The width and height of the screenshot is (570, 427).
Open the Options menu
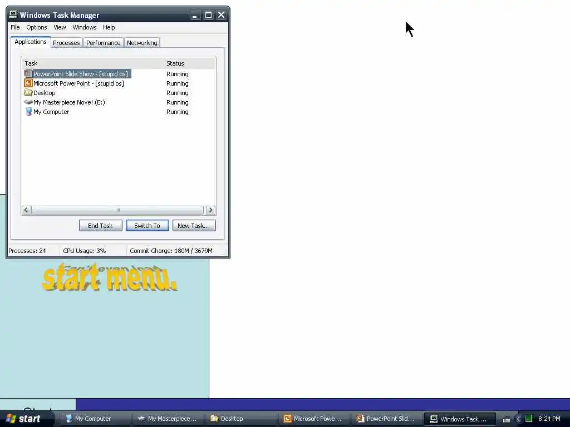pos(36,27)
